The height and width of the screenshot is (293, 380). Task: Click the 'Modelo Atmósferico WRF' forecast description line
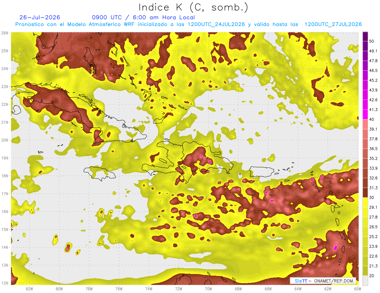click(188, 24)
